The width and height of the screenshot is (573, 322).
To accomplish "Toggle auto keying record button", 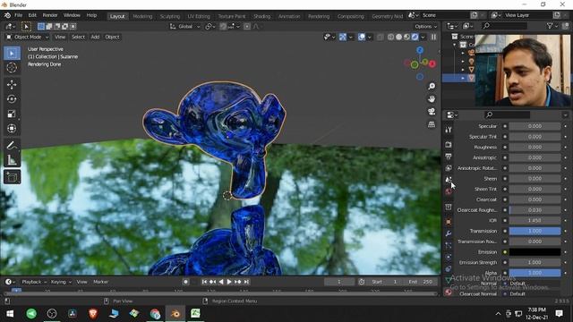I will (185, 282).
